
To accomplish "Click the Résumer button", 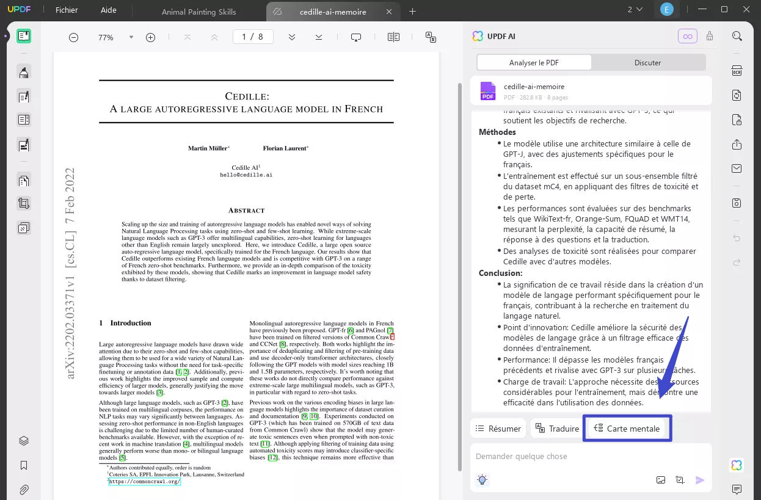I will tap(498, 429).
